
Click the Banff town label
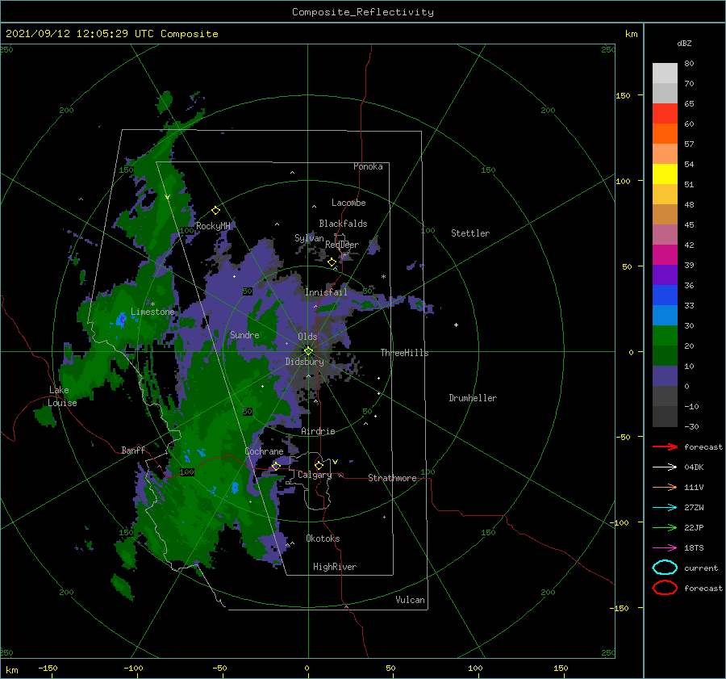click(133, 450)
